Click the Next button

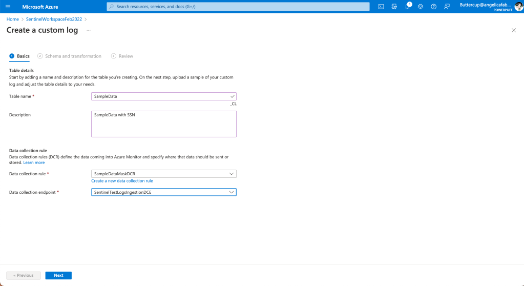58,275
